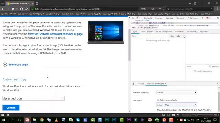This screenshot has width=220, height=123.
Task: Open the closed tabs trash icon
Action: click(195, 3)
